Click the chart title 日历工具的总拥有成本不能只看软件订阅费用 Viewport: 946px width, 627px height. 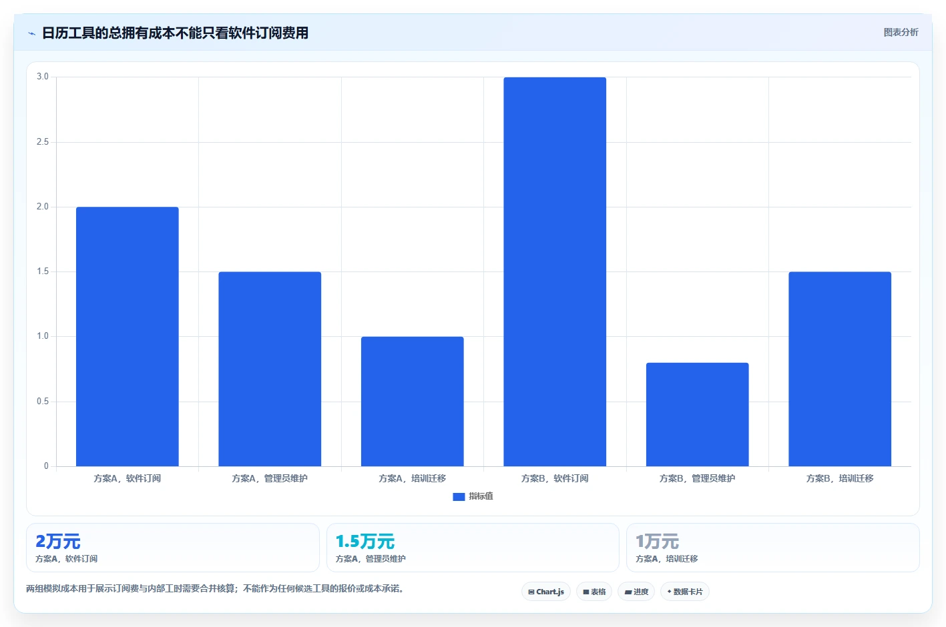pyautogui.click(x=175, y=33)
